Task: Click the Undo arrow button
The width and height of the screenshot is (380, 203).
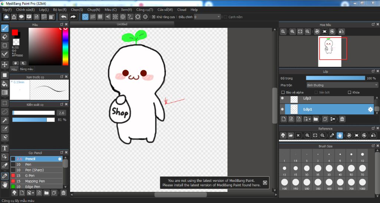Action: point(64,17)
